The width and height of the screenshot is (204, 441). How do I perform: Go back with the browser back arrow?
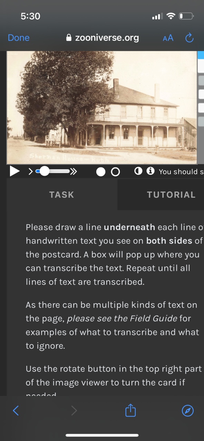pyautogui.click(x=16, y=410)
